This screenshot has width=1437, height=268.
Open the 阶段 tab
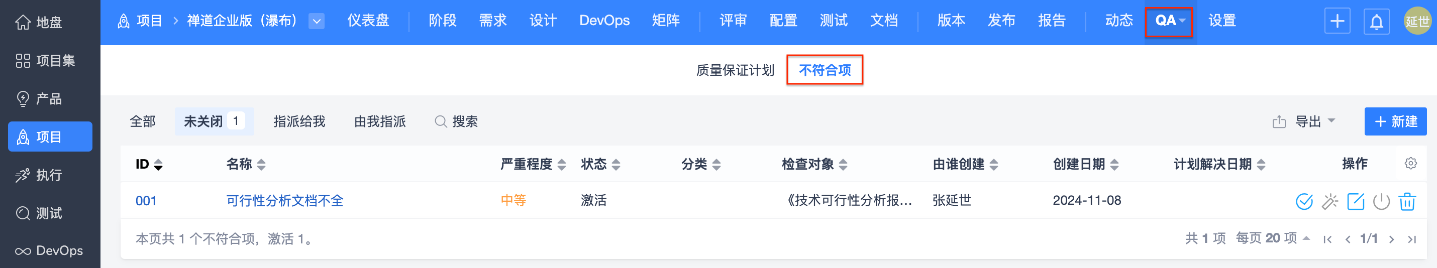(442, 21)
